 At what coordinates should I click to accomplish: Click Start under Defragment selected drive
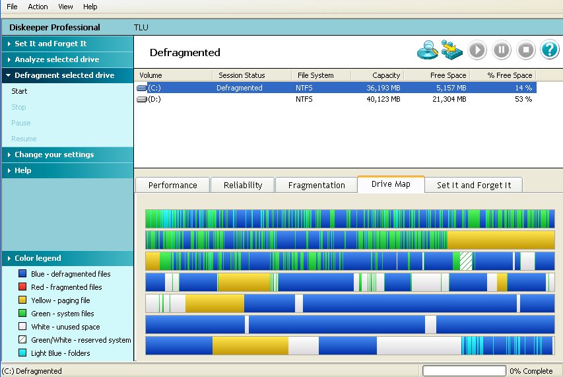pyautogui.click(x=20, y=91)
